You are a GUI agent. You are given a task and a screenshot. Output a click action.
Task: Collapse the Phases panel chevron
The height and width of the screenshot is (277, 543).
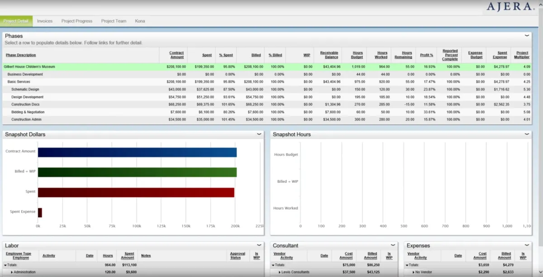point(527,35)
